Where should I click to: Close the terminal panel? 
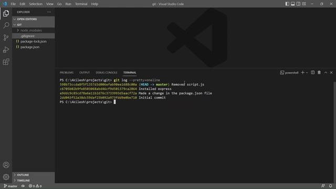coord(331,72)
